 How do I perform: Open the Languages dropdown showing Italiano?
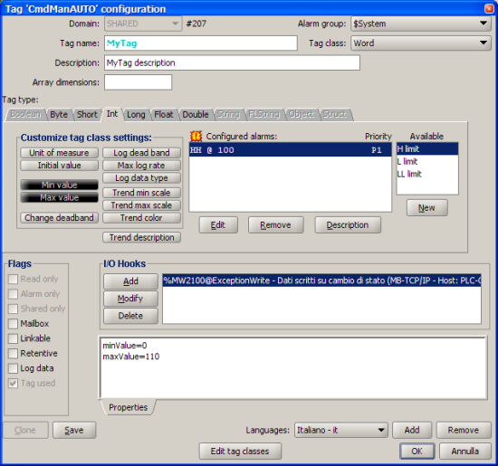pyautogui.click(x=340, y=430)
